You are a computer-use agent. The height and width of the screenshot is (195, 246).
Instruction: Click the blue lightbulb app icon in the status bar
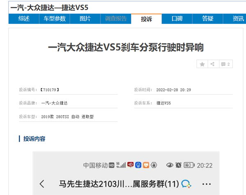pyautogui.click(x=138, y=165)
